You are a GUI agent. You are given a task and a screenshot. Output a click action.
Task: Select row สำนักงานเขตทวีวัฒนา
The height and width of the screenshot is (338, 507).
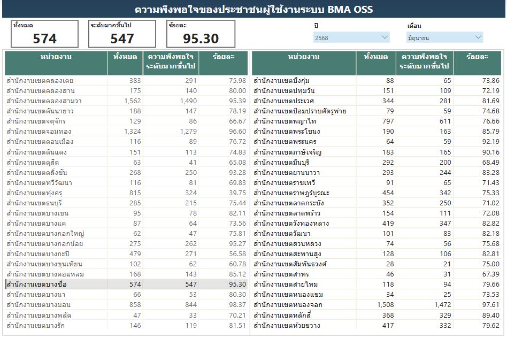click(126, 183)
